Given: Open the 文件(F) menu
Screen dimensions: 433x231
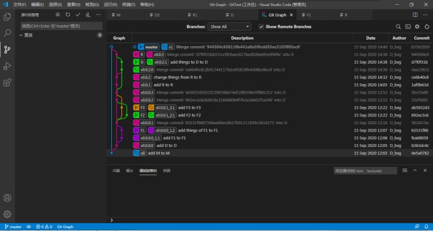Looking at the screenshot, I should click(19, 4).
